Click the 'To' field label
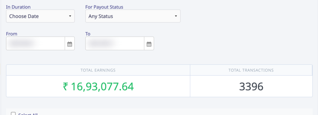 88,34
